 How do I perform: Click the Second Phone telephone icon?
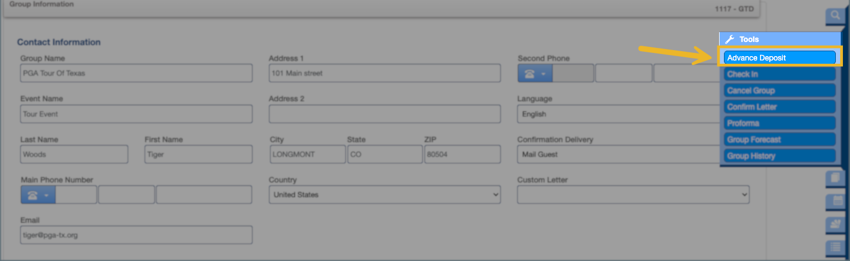pos(529,74)
